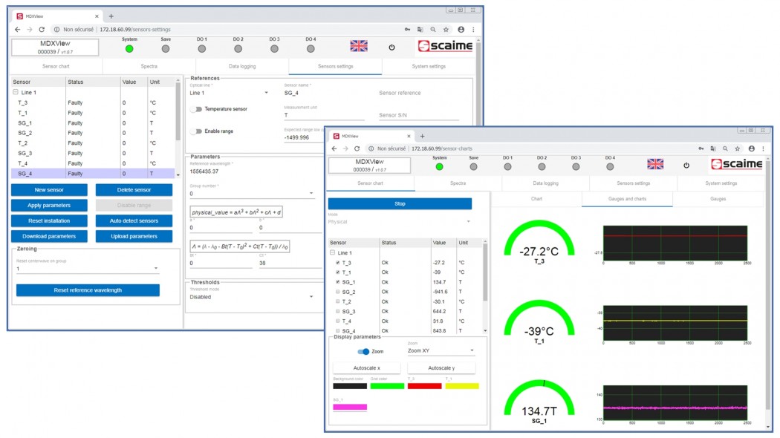The image size is (780, 438).
Task: Click the power button icon in the header
Action: [x=391, y=46]
